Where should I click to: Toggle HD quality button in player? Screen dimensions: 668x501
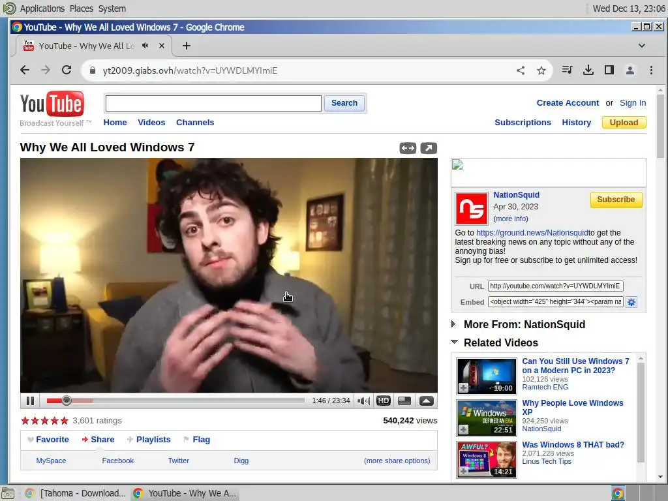click(384, 401)
